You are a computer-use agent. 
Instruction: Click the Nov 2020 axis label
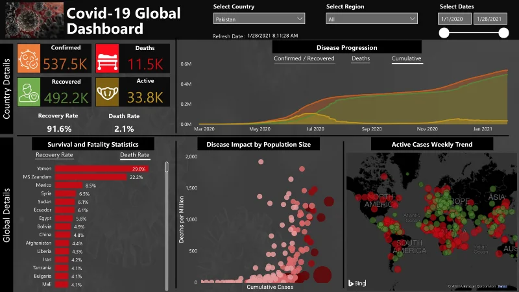pos(427,129)
